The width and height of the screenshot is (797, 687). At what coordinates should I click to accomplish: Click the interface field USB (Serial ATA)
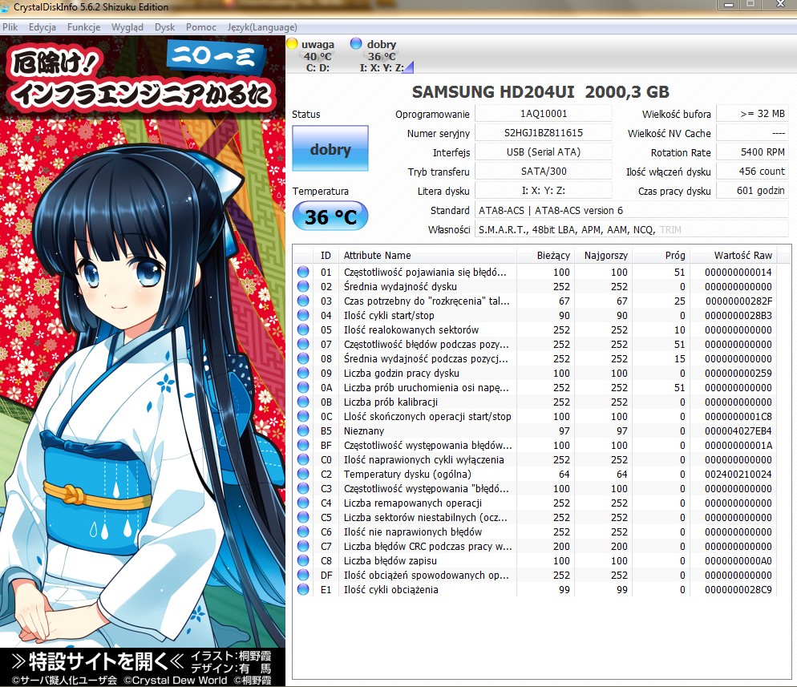tap(544, 152)
